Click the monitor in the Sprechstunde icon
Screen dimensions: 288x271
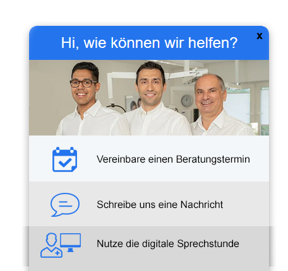pos(70,243)
